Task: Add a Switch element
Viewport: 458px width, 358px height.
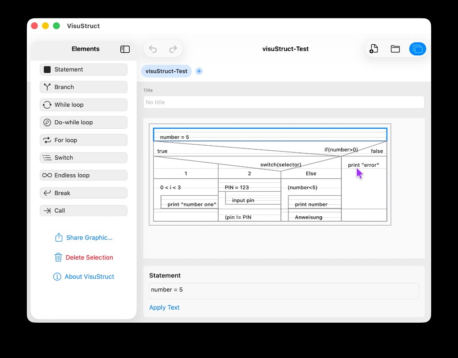Action: pyautogui.click(x=83, y=157)
